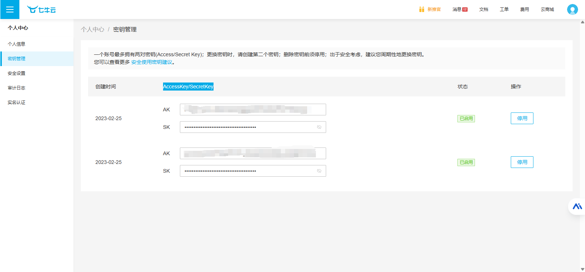Click the messages badge showing 17
This screenshot has height=272, width=585.
465,9
